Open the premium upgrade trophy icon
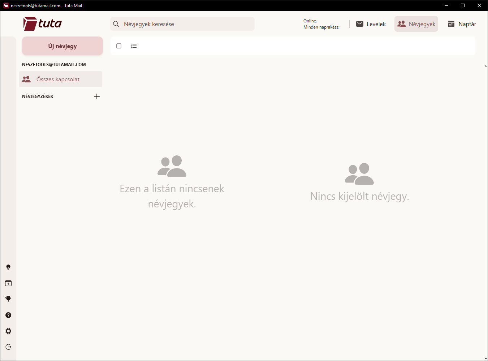The width and height of the screenshot is (488, 361). pos(8,299)
